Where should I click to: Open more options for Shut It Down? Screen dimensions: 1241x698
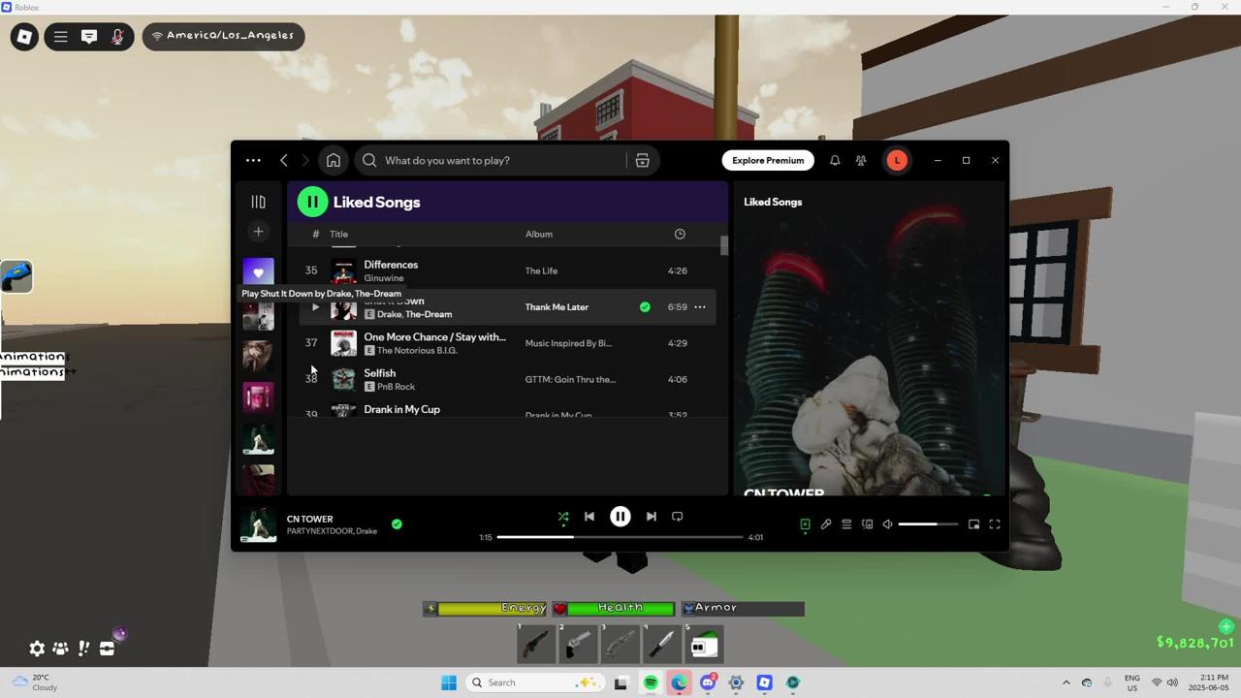click(x=700, y=307)
